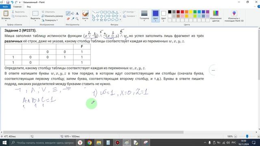260x146 pixels.
Task: Click Save icon in quick access toolbar
Action: pyautogui.click(x=8, y=2)
